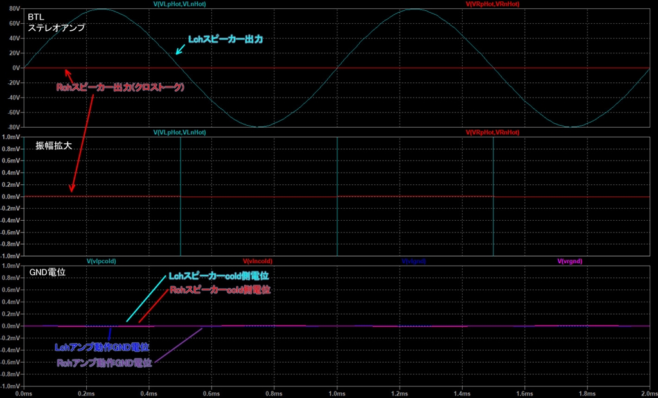Select the V(vlpcold) trace label

pyautogui.click(x=101, y=261)
